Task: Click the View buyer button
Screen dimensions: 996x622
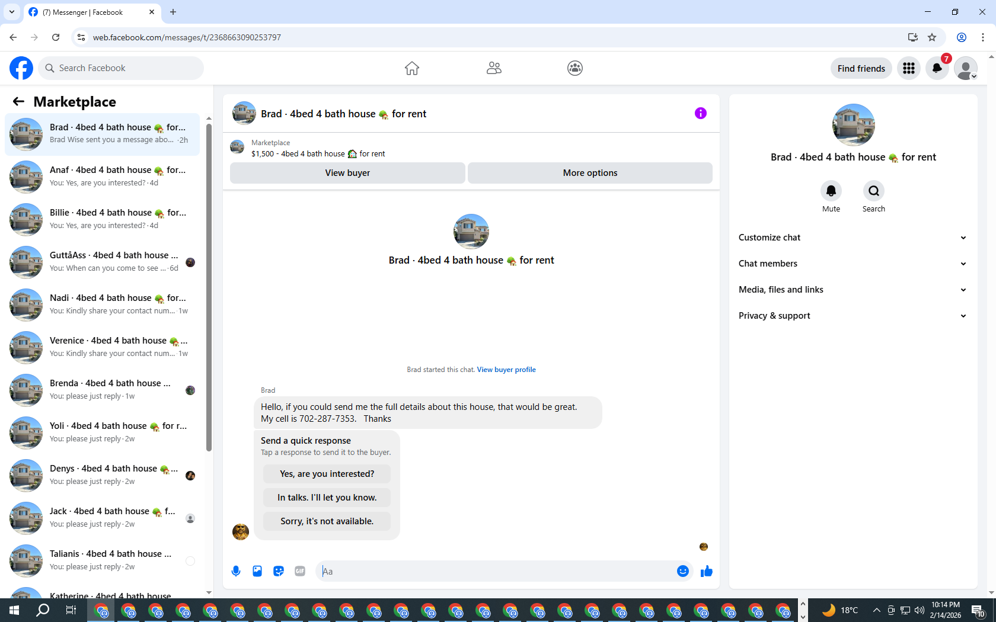Action: click(347, 173)
